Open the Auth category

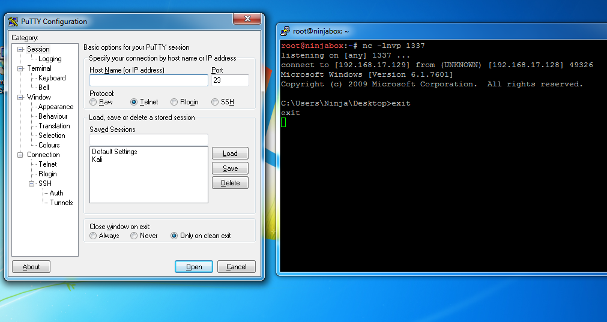(x=56, y=193)
